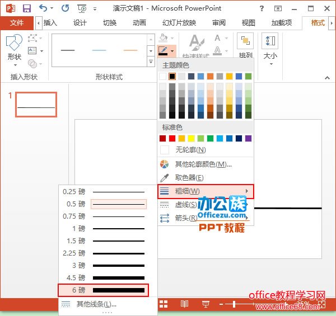Open the Arrange (排列) button
336x316 pixels.
click(x=245, y=47)
